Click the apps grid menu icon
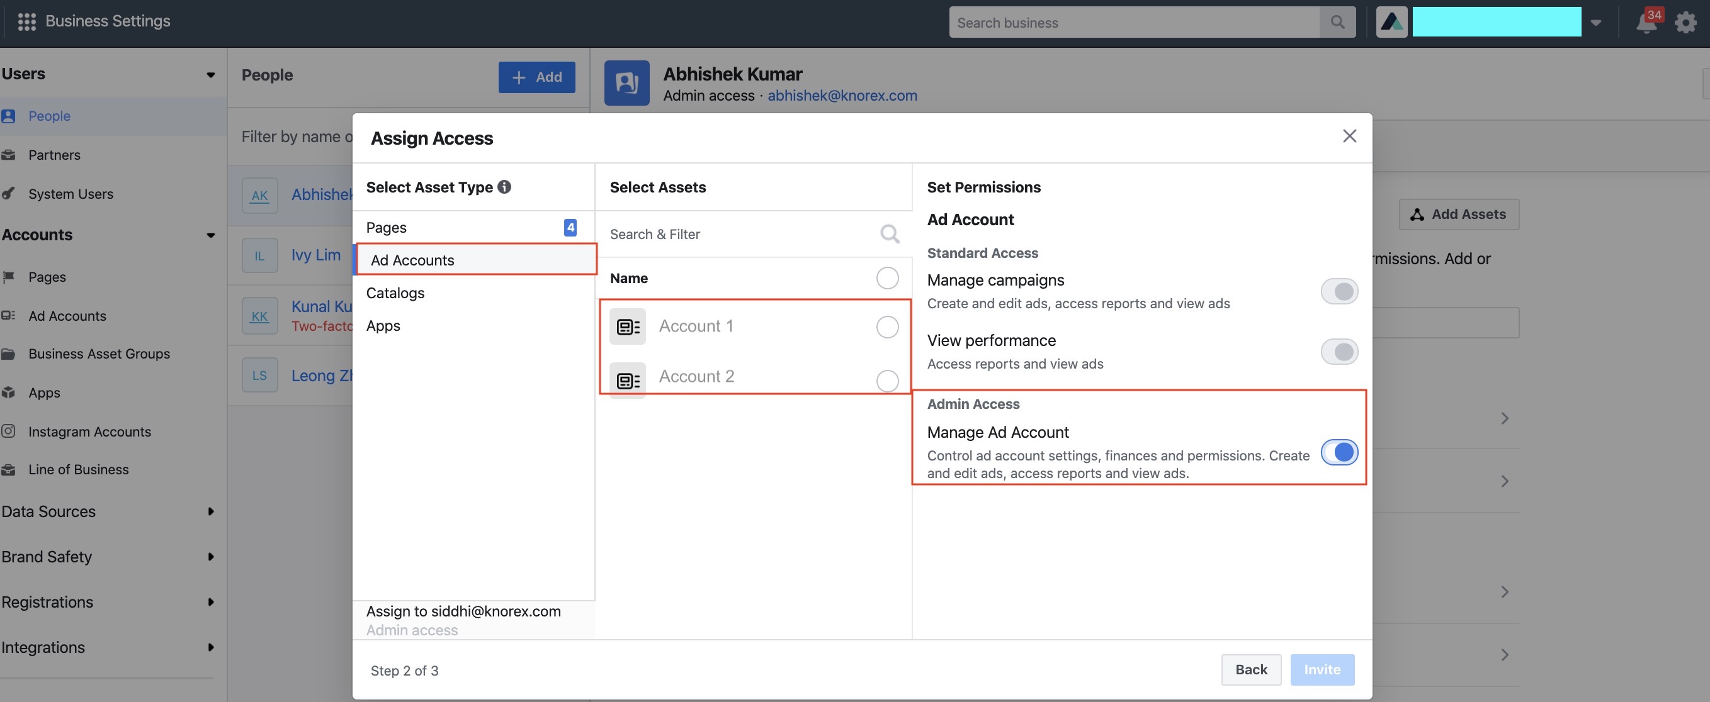 click(x=26, y=22)
